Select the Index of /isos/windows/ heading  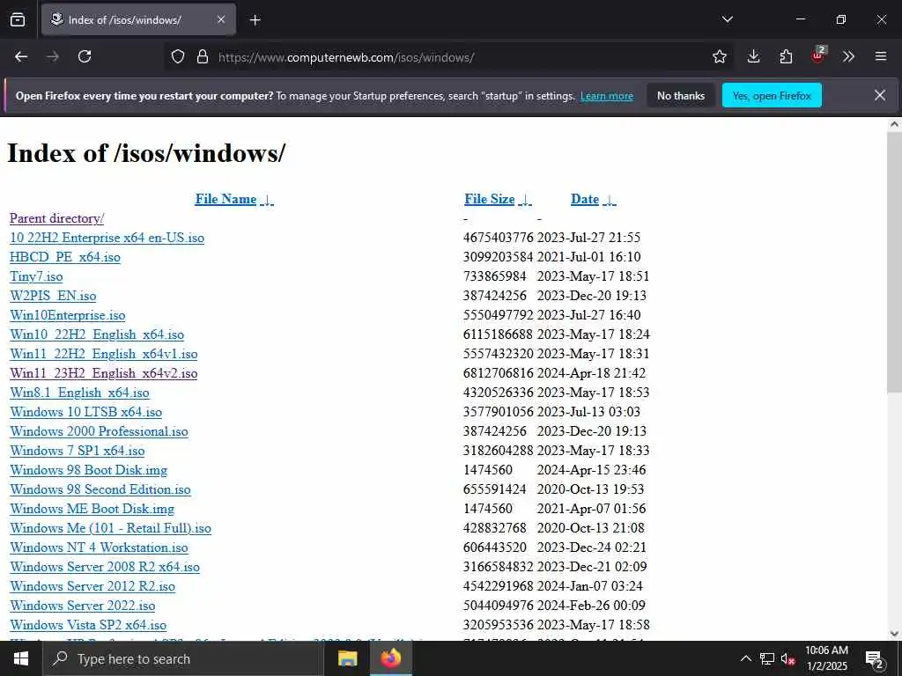(x=146, y=153)
